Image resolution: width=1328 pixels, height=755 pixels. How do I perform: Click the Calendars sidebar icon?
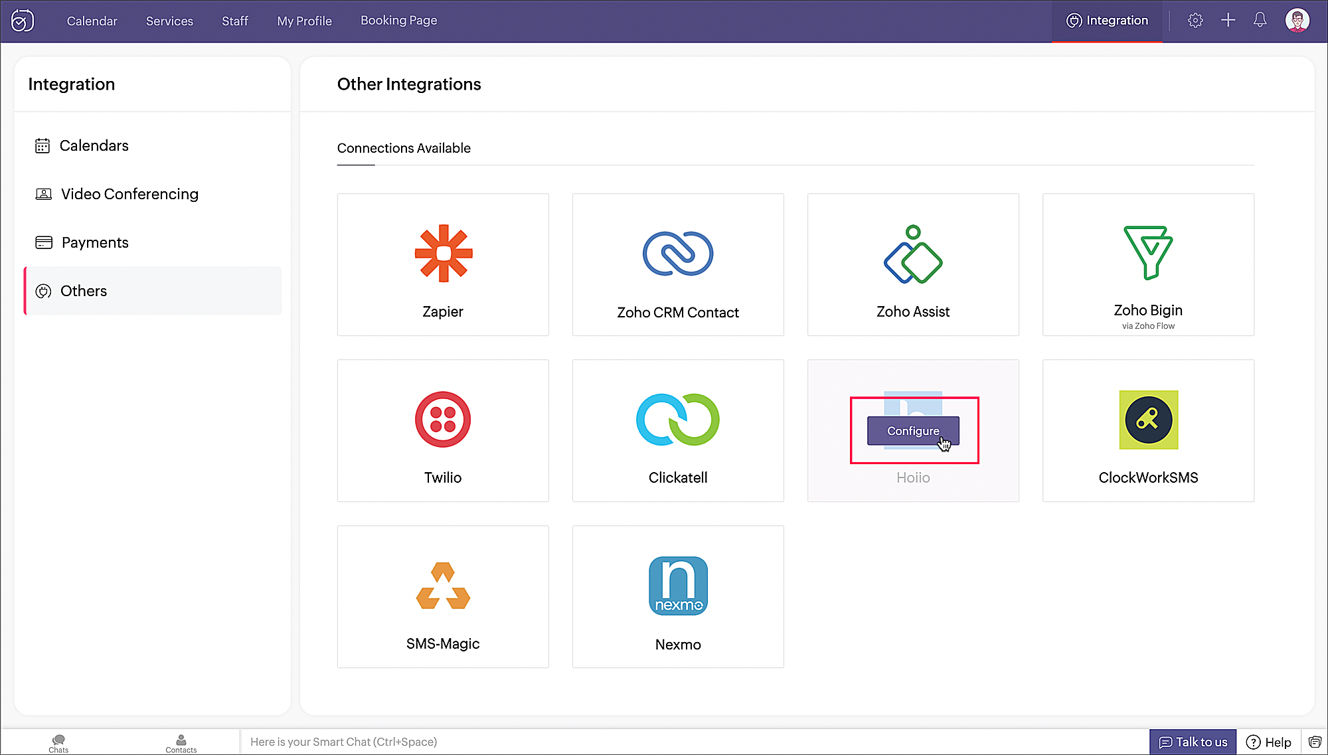[x=42, y=145]
